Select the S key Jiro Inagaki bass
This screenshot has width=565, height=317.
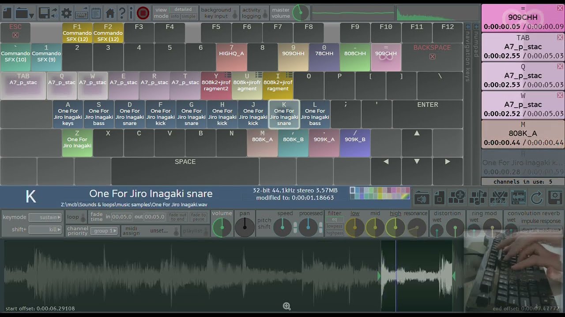tap(99, 114)
